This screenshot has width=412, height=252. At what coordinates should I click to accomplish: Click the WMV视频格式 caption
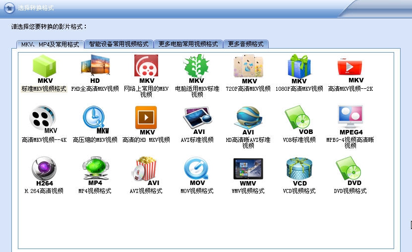click(x=248, y=191)
